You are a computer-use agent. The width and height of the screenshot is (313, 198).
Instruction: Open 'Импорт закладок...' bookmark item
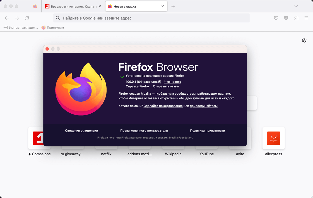[21, 28]
